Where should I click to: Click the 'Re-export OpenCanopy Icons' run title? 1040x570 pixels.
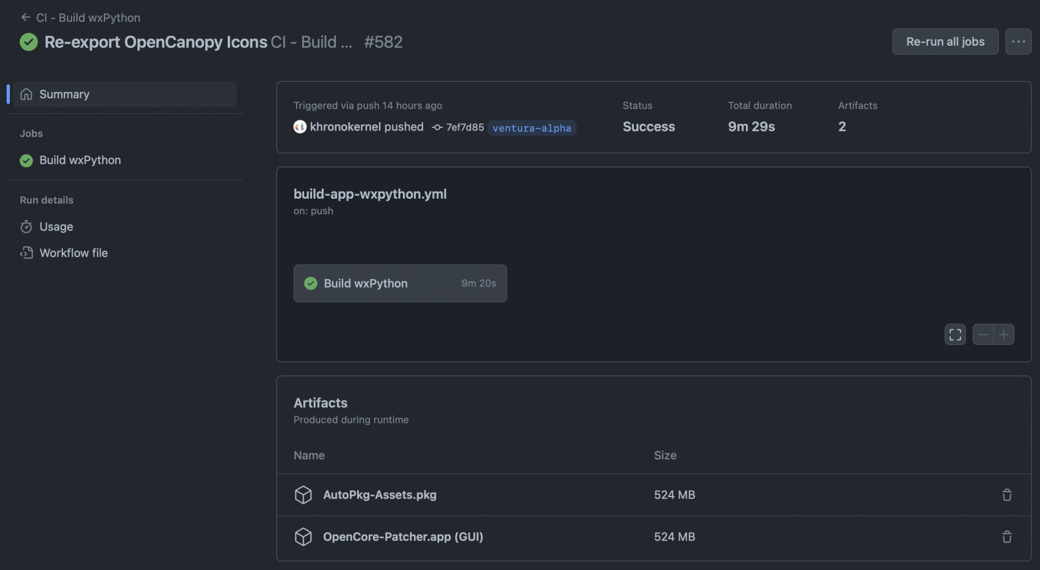(x=156, y=42)
